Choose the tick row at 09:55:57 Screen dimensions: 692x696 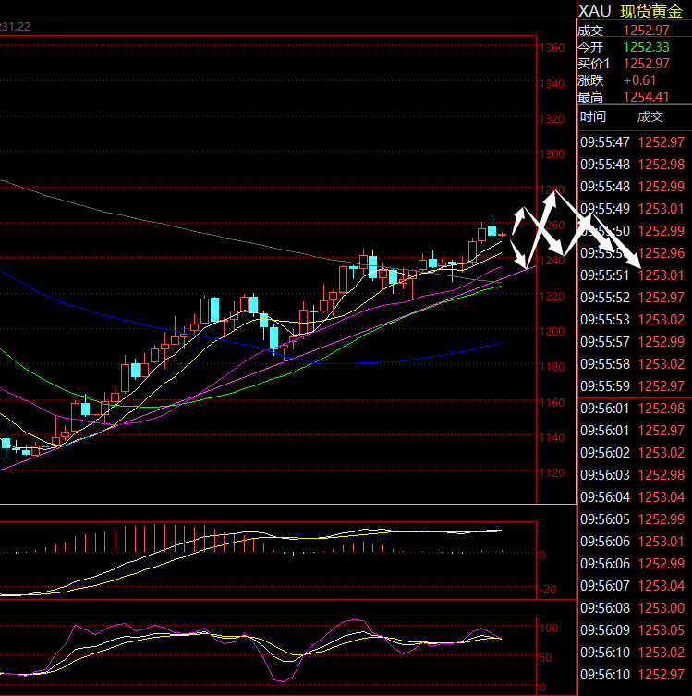[634, 342]
